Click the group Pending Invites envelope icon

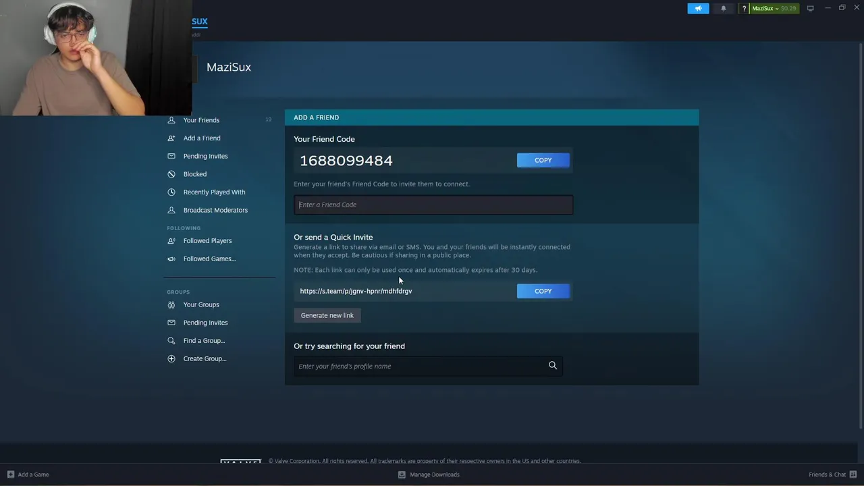[171, 323]
